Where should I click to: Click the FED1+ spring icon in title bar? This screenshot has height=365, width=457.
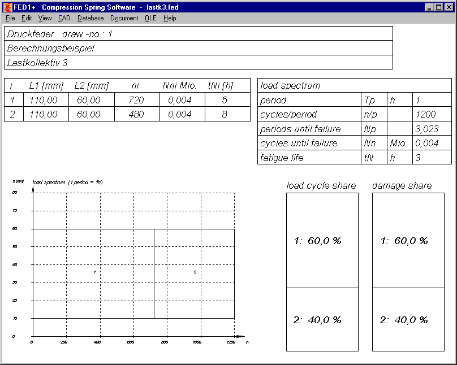pyautogui.click(x=7, y=7)
